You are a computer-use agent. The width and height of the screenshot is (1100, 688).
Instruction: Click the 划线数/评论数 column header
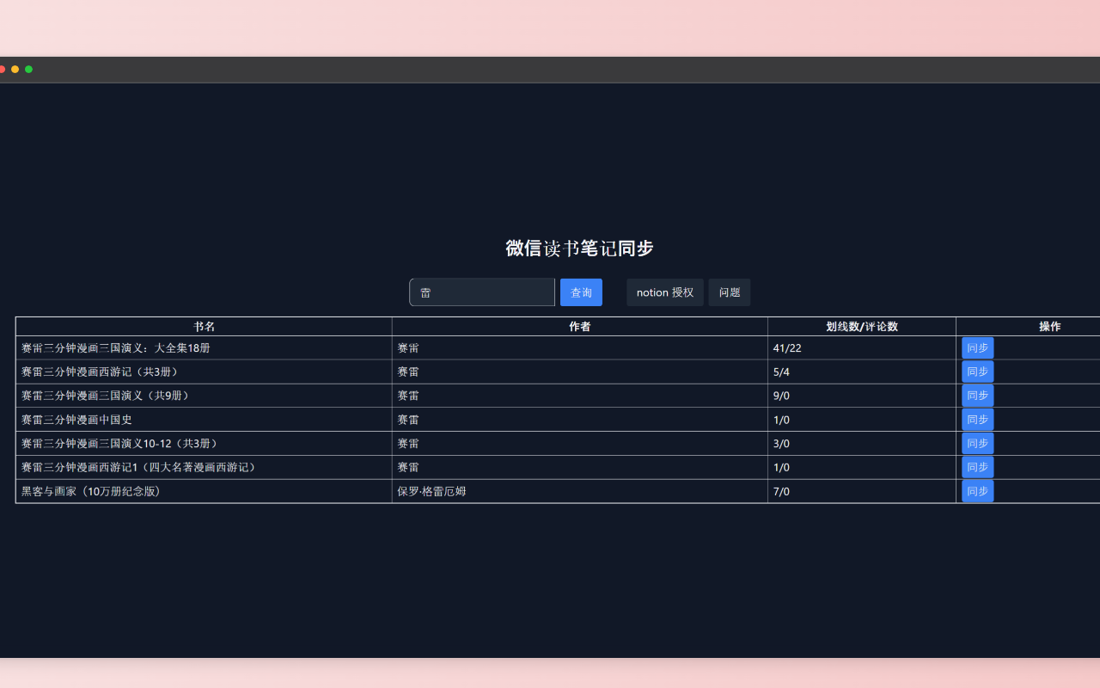coord(862,327)
